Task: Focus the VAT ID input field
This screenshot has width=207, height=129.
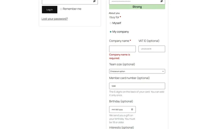Action: 152,49
